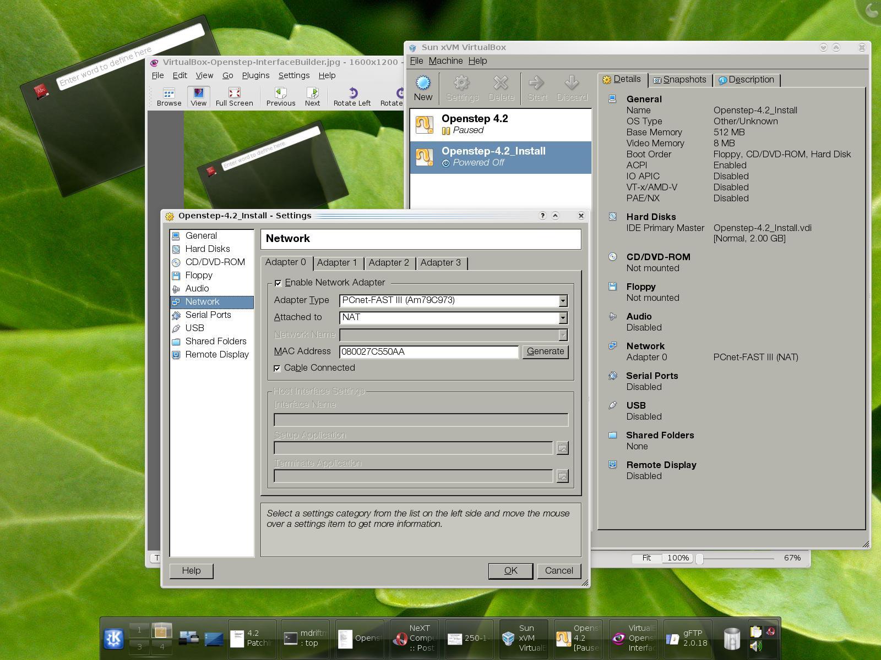This screenshot has height=660, width=881.
Task: Open the zoom percentage combo box
Action: [x=678, y=558]
